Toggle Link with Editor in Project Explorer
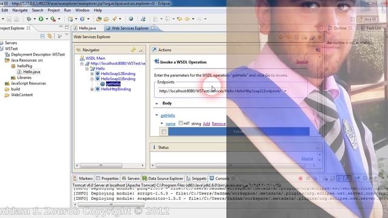The image size is (388, 218). (x=50, y=36)
